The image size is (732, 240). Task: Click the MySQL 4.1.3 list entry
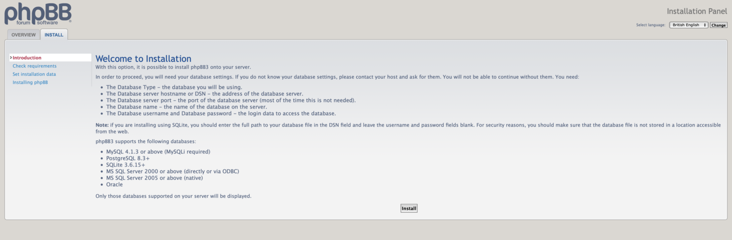coord(158,152)
